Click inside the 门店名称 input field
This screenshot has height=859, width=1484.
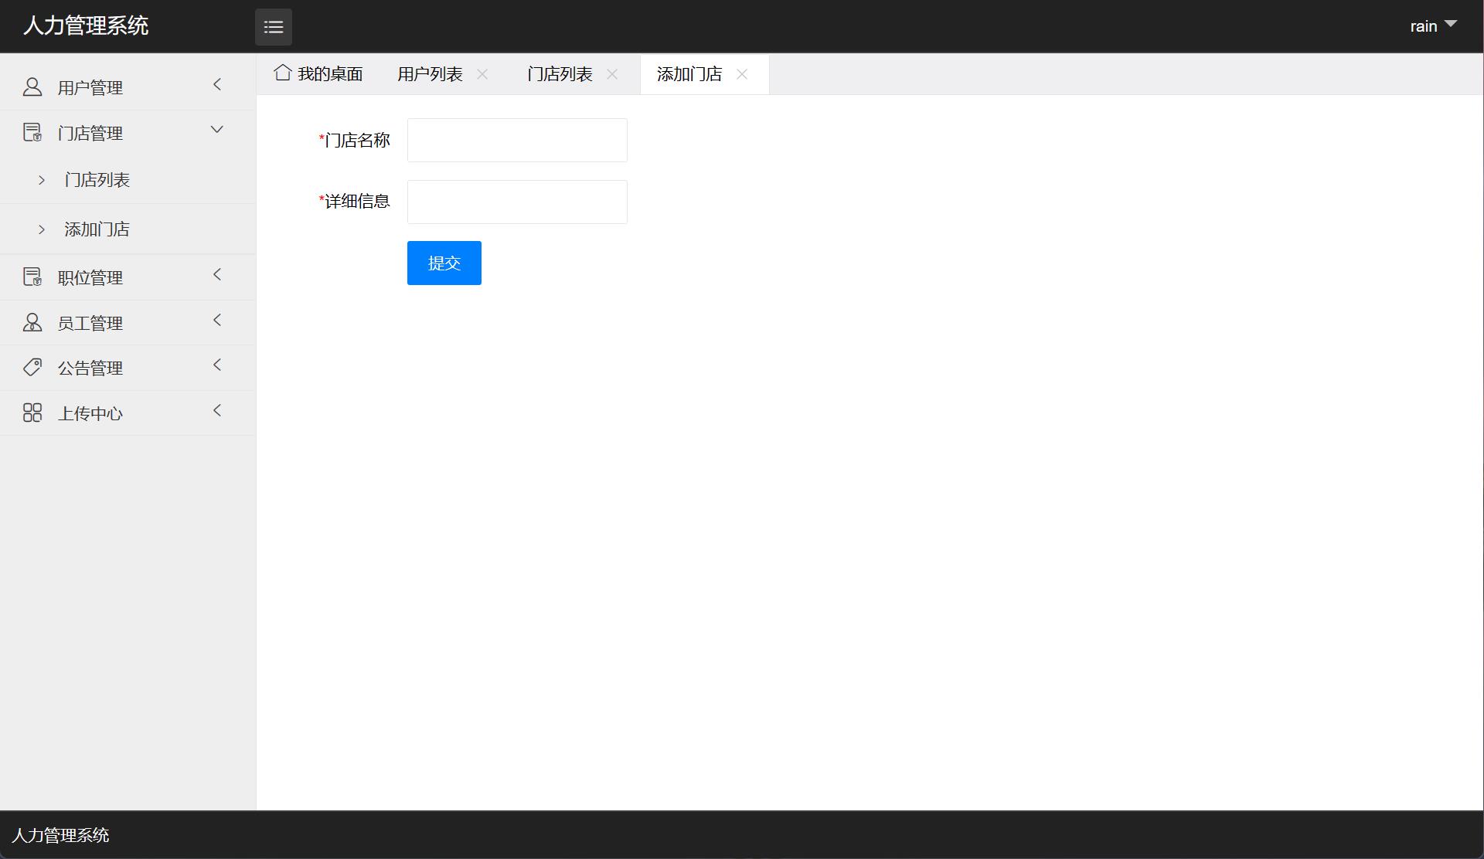point(516,140)
